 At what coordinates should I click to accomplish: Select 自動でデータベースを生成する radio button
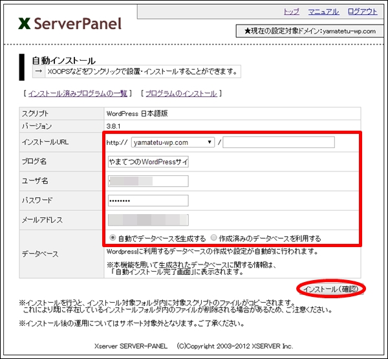tap(113, 237)
